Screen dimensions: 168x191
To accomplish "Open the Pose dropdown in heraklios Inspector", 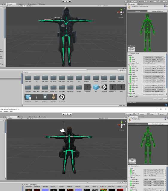I will point(137,96).
